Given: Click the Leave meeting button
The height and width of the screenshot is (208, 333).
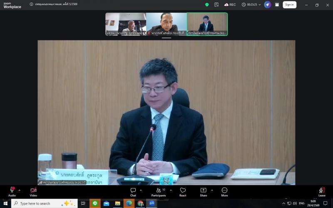Looking at the screenshot, I should tap(322, 192).
